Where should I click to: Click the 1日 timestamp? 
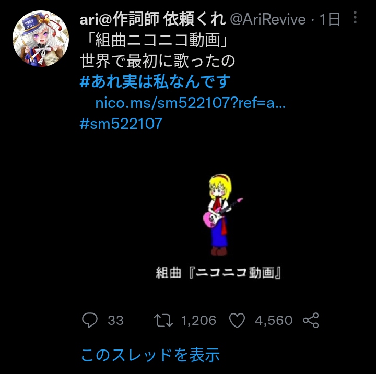click(330, 19)
